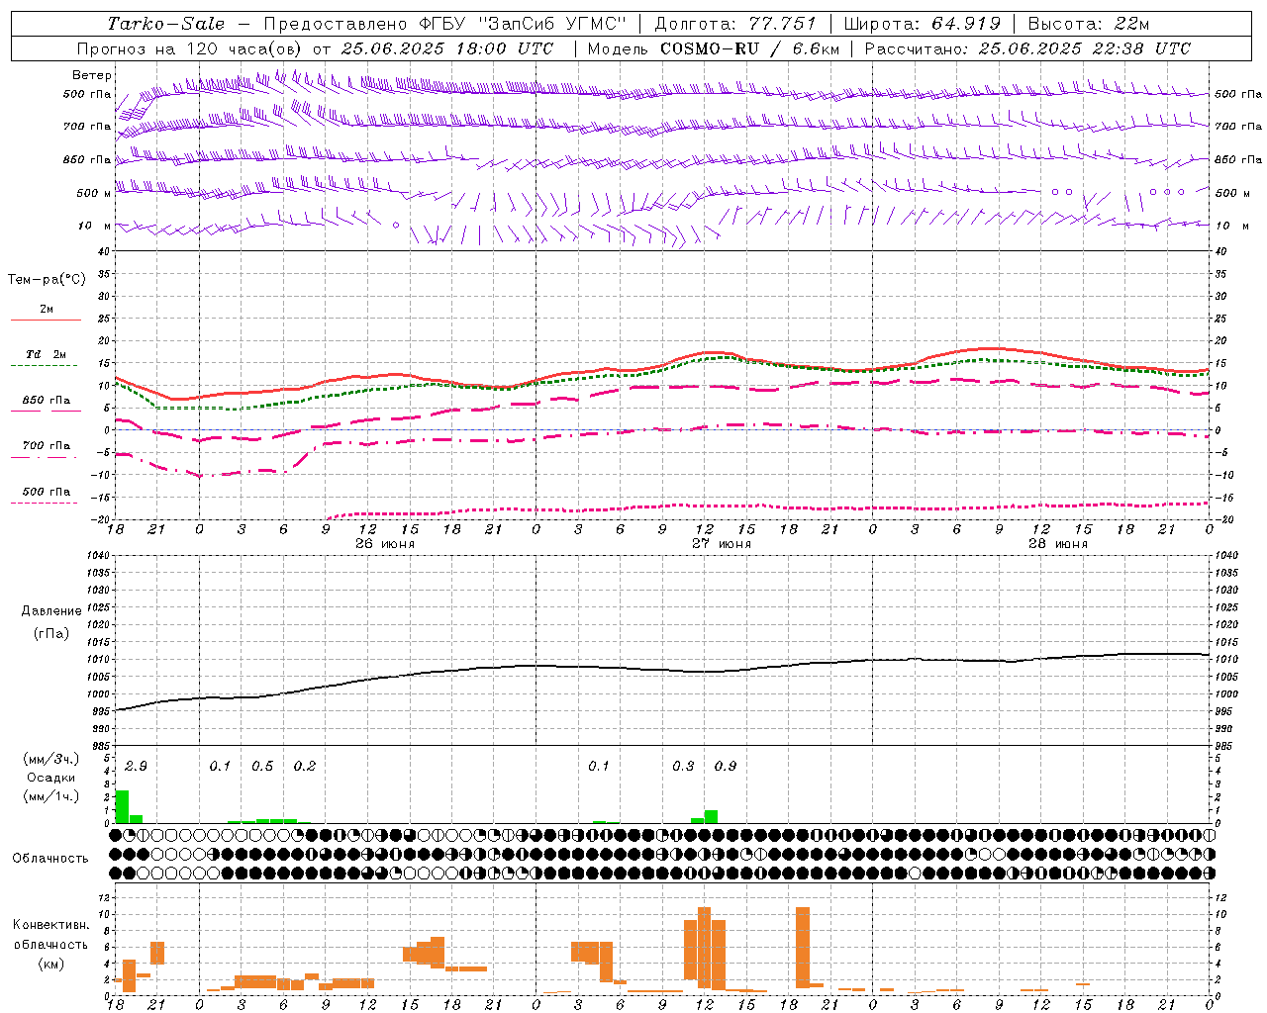Click the 0.3 precipitation total value
Viewport: 1267px width, 1013px height.
(683, 767)
